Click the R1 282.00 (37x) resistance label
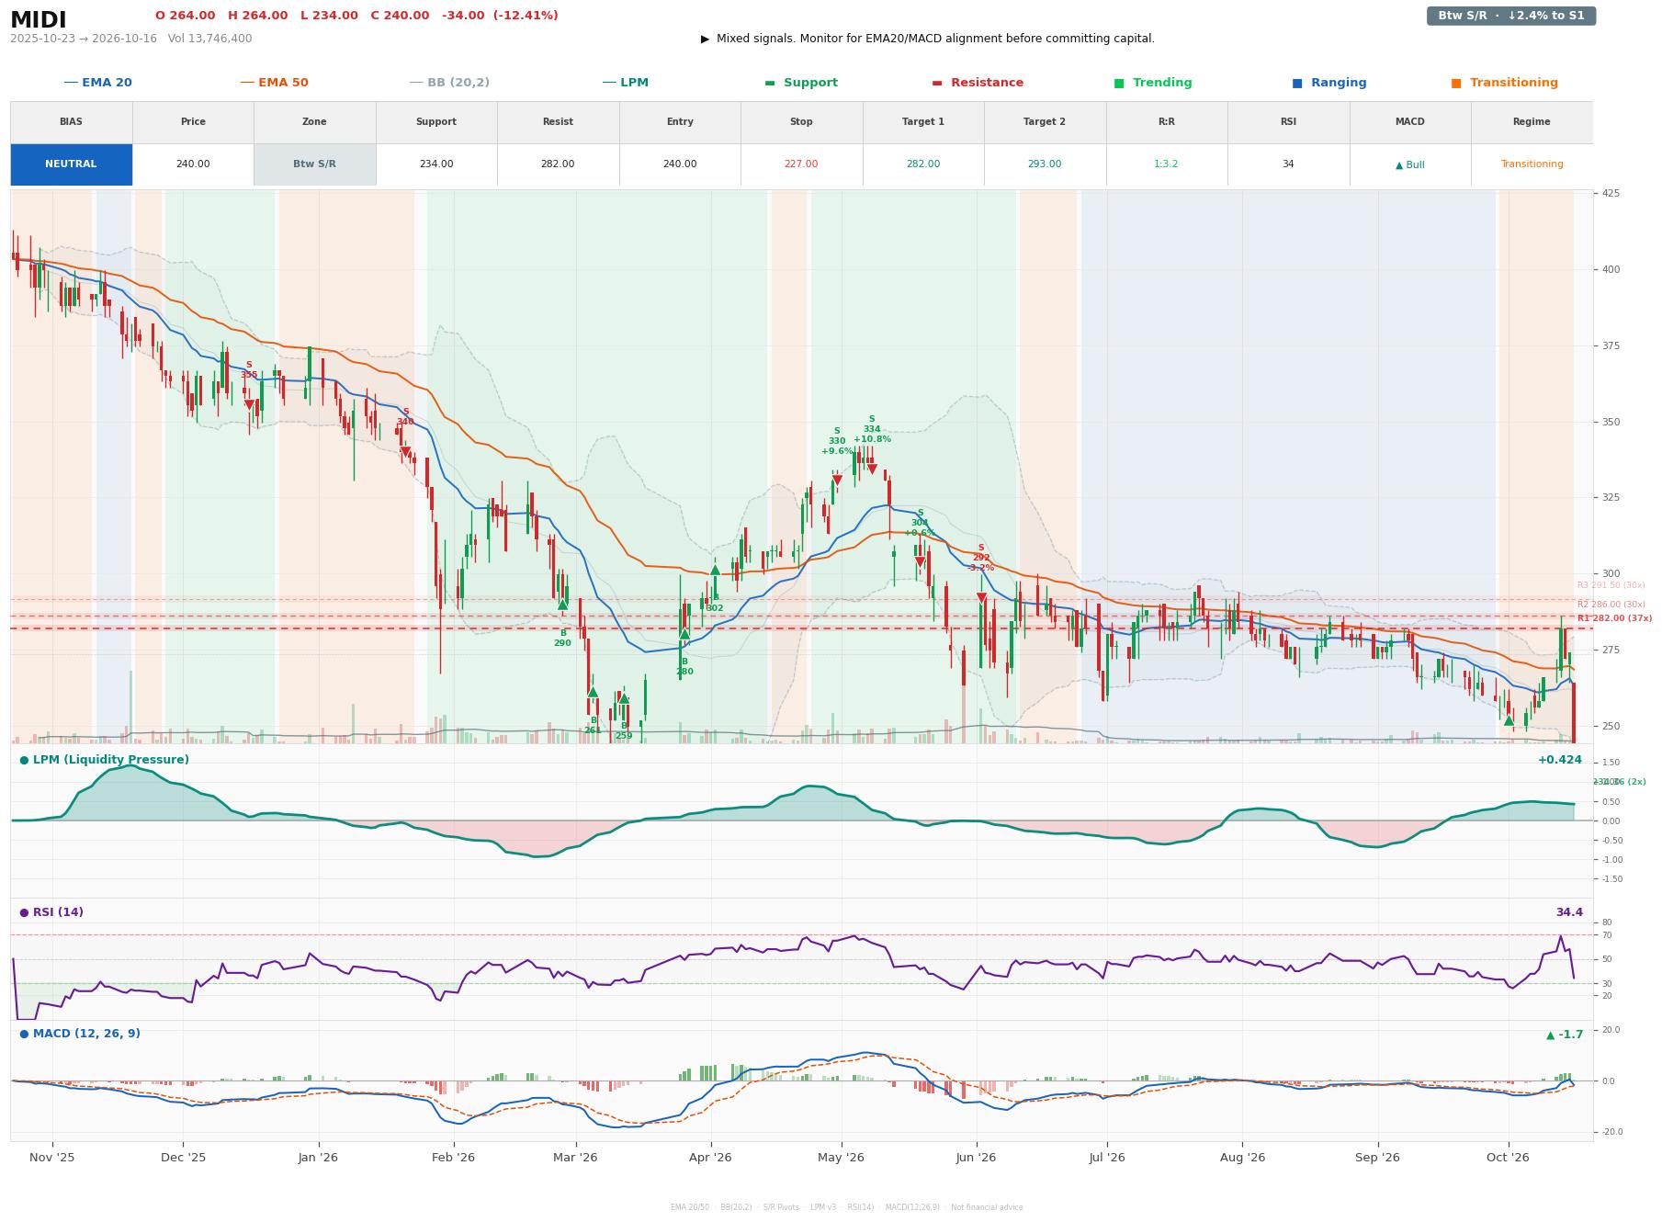The image size is (1662, 1222). tap(1614, 618)
